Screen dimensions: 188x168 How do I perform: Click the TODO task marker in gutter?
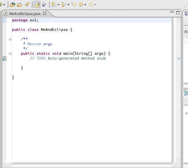click(4, 59)
